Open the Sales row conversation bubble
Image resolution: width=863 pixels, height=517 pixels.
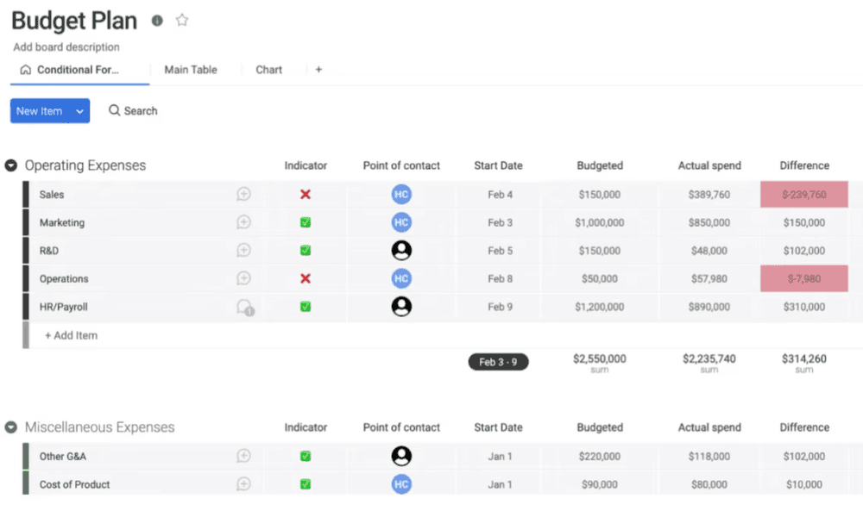point(243,195)
